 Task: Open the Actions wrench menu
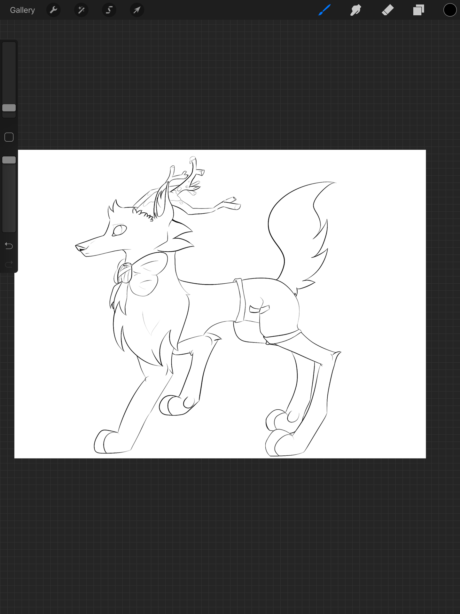(x=53, y=10)
